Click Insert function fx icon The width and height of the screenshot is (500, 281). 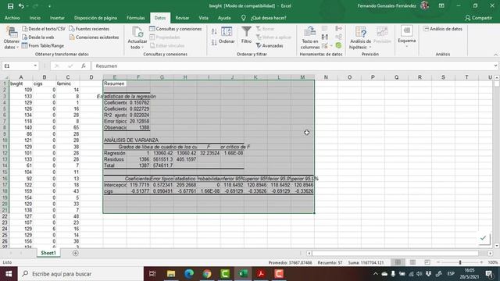click(84, 66)
